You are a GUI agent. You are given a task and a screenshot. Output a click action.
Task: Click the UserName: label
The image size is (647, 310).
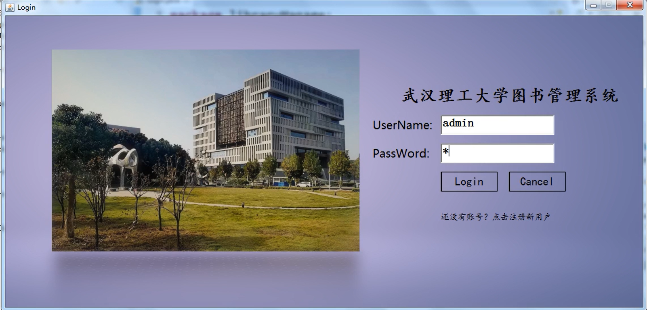point(402,125)
